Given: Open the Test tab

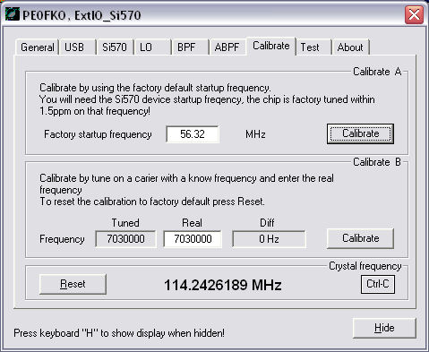Looking at the screenshot, I should click(313, 47).
